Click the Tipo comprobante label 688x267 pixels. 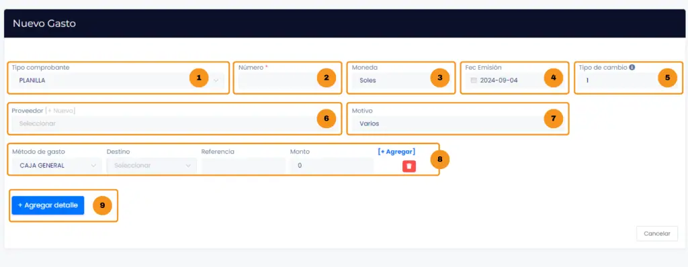click(x=40, y=68)
